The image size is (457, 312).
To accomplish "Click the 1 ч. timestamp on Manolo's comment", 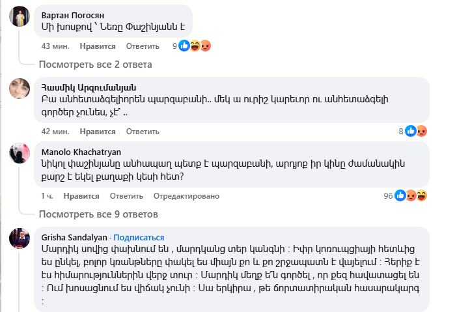I will (47, 196).
